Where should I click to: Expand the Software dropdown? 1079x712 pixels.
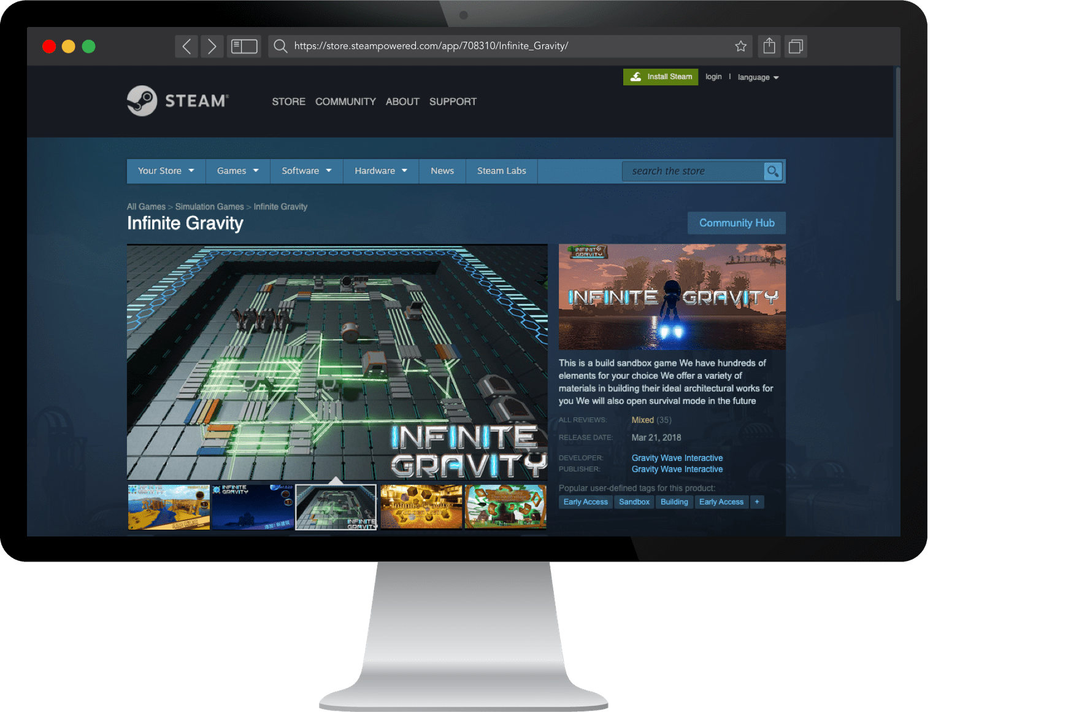pyautogui.click(x=307, y=171)
